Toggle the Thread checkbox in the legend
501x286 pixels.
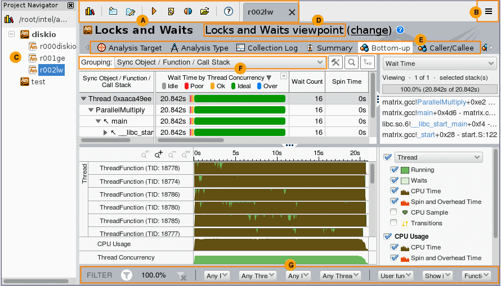[388, 157]
